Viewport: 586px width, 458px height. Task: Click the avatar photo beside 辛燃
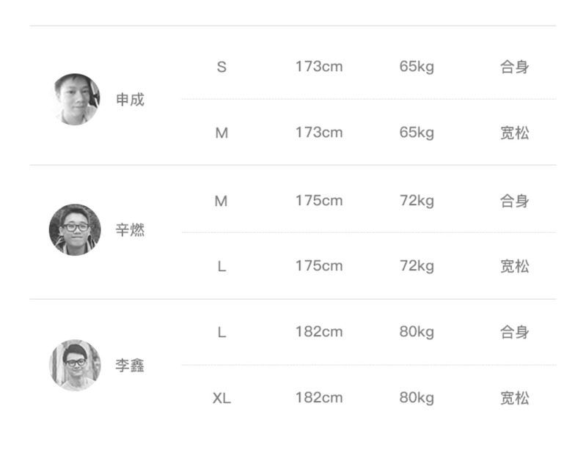[x=75, y=229]
